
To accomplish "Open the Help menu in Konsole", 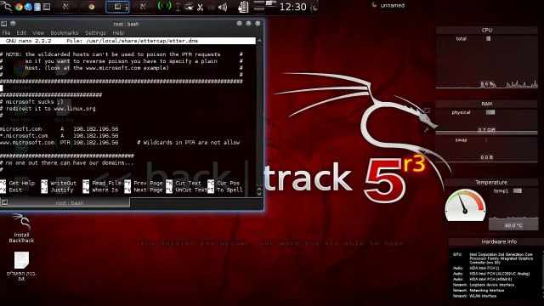I will pos(118,32).
